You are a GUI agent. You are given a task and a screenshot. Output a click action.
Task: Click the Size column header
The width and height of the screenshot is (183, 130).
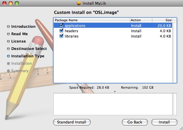coord(162,20)
